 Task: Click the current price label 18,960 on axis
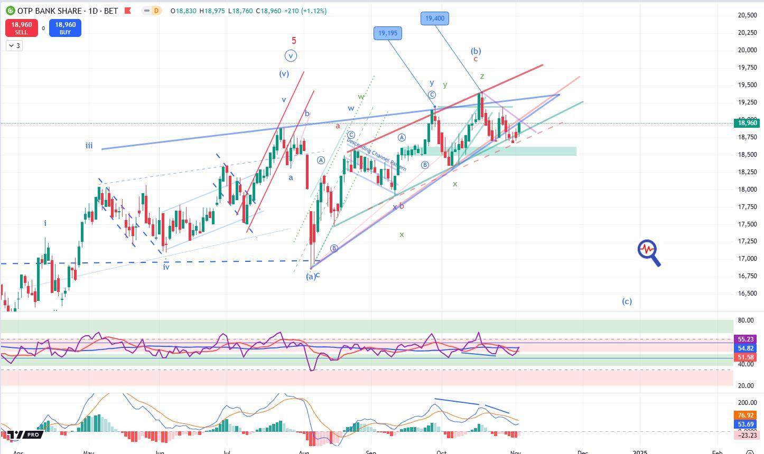point(747,123)
